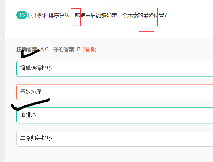The width and height of the screenshot is (213, 162).
Task: Click the red (错误) label
Action: [89, 50]
